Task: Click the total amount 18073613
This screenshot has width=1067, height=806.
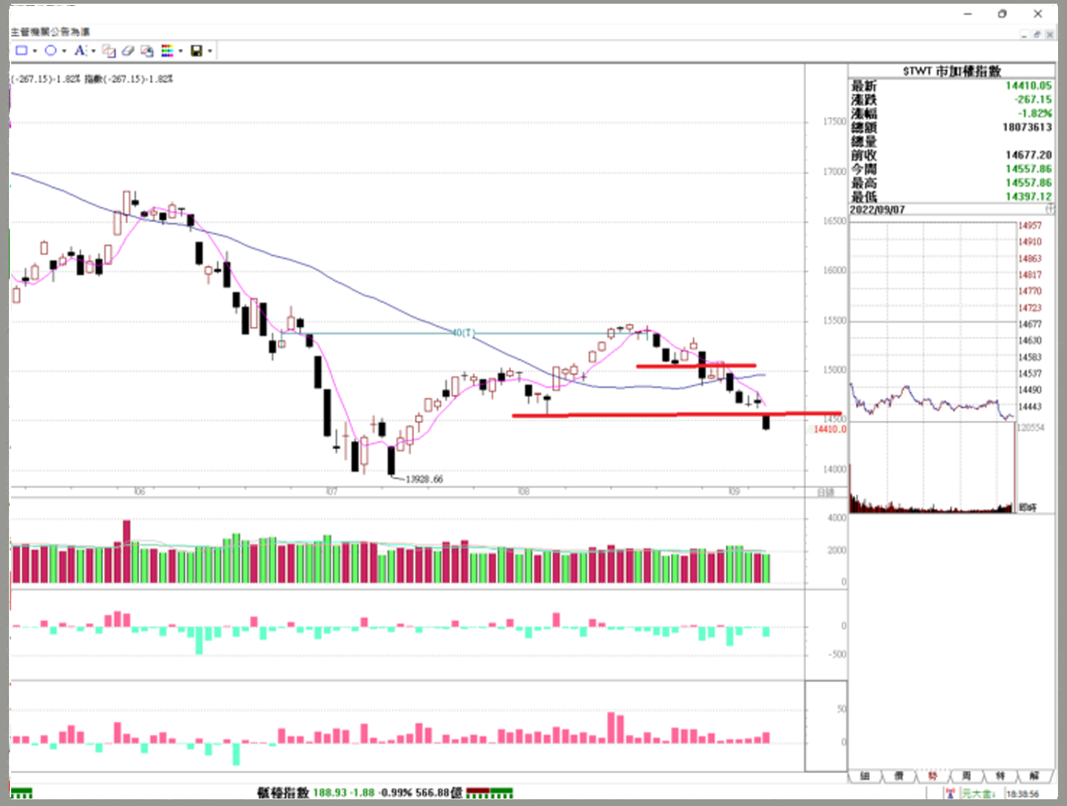Action: click(x=1027, y=128)
